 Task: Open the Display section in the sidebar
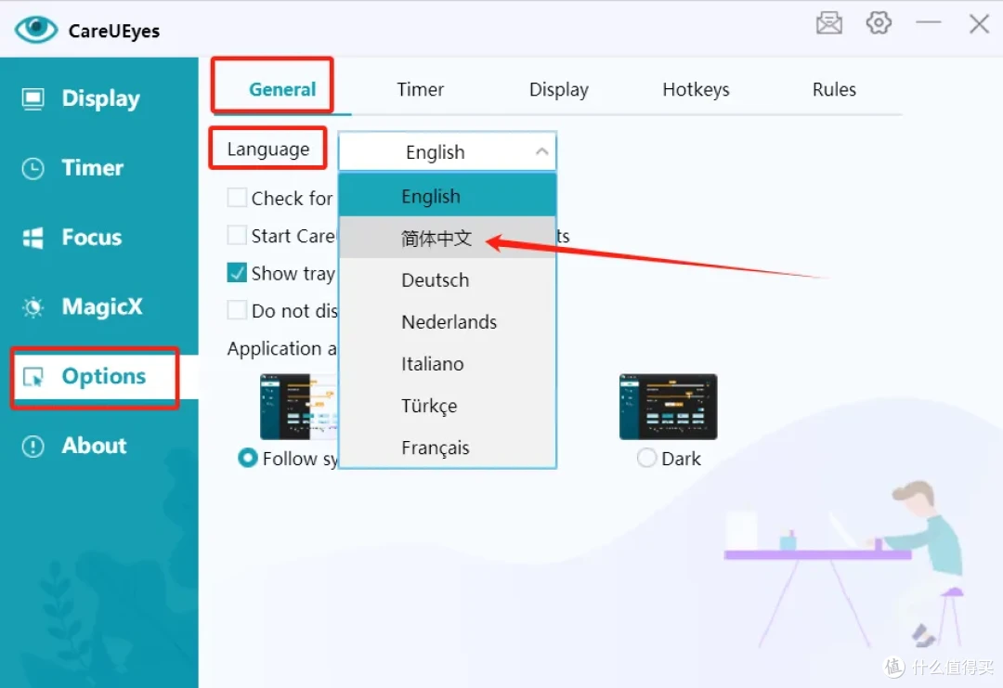pos(99,98)
